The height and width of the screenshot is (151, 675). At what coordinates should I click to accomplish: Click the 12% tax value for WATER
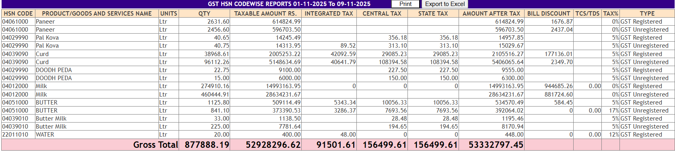(x=614, y=135)
